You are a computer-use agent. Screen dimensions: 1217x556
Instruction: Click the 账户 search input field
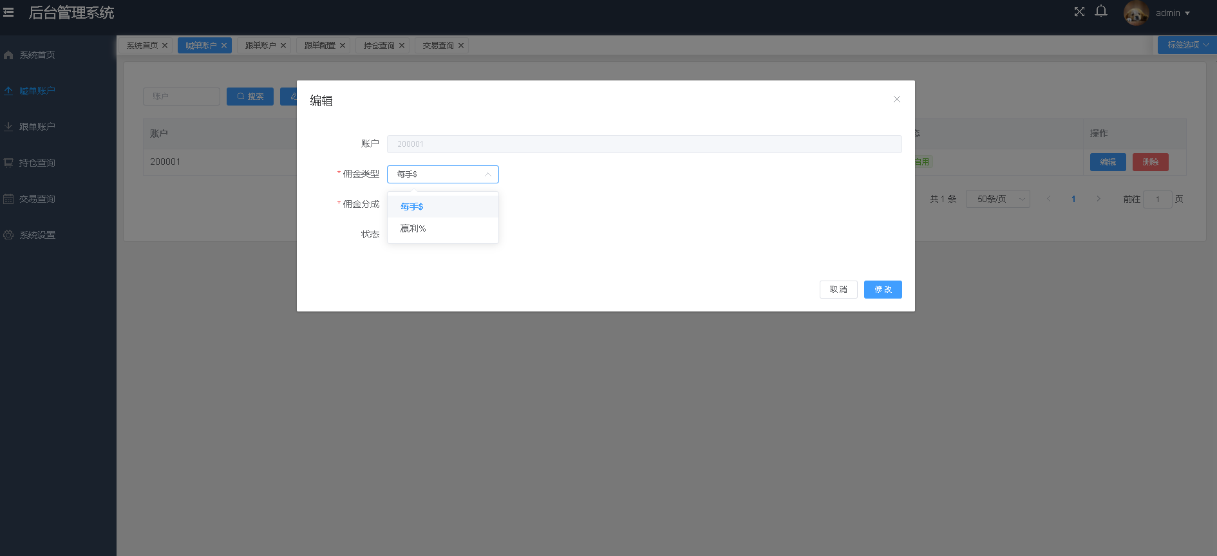[182, 97]
